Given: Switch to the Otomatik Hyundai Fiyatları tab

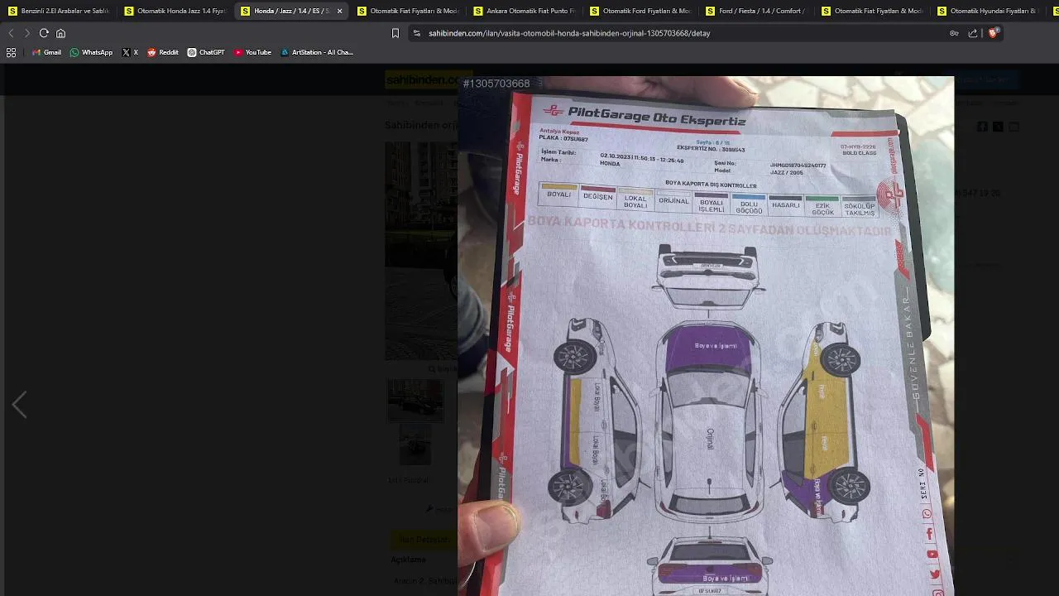Looking at the screenshot, I should pos(988,11).
